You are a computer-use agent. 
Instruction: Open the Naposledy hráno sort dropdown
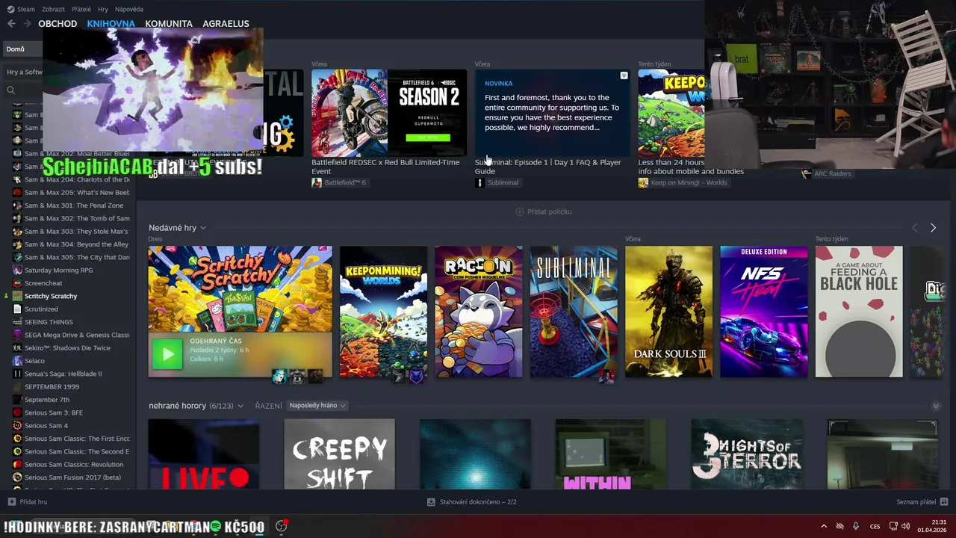[x=317, y=406]
